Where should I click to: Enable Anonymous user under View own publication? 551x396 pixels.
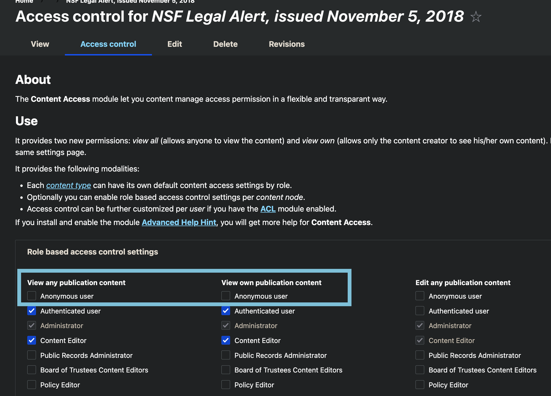pyautogui.click(x=226, y=296)
